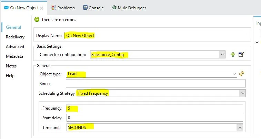Click the Display Name input field

(156, 36)
